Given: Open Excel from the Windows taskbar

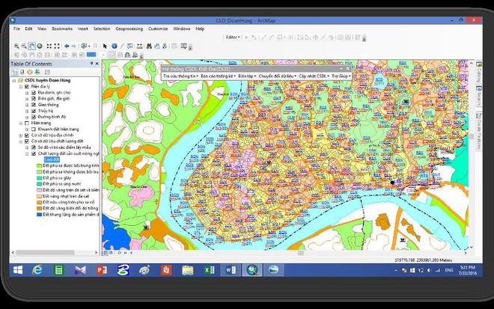Looking at the screenshot, I should pos(210,269).
